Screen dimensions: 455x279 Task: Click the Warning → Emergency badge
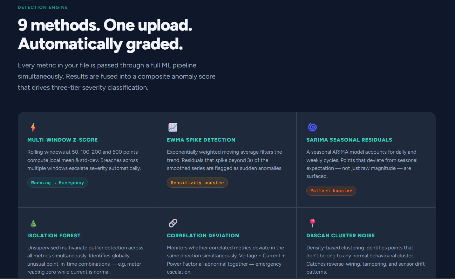(x=58, y=182)
